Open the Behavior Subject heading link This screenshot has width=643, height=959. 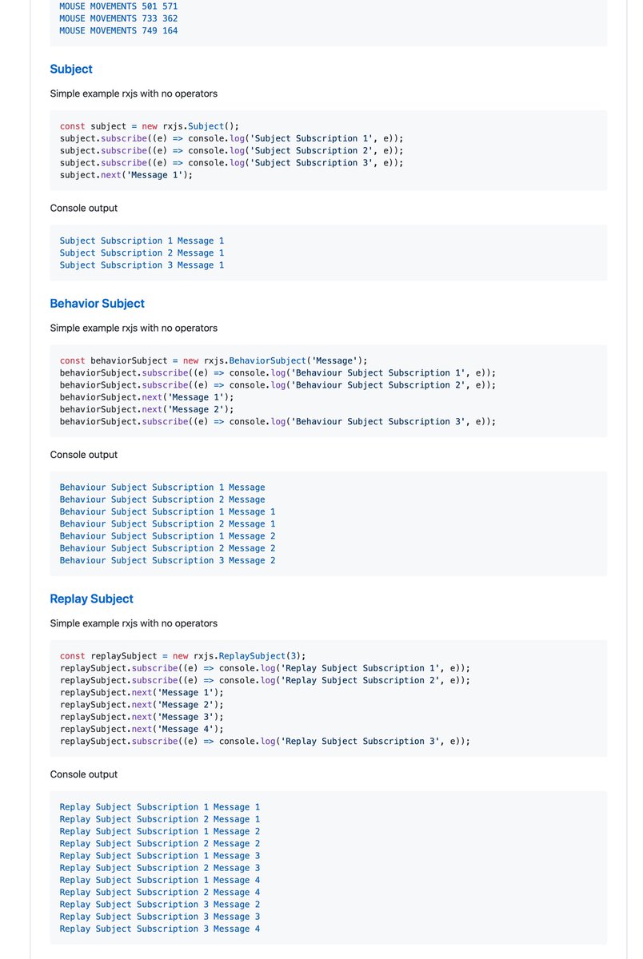98,304
